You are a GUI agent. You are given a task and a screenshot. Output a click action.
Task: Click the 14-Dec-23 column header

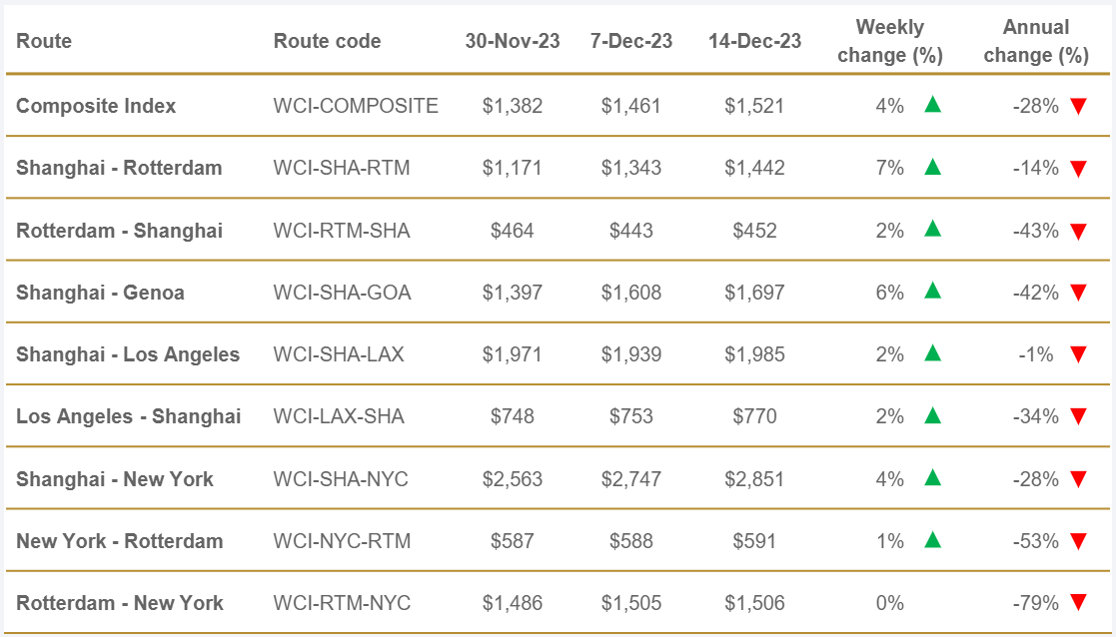point(754,41)
